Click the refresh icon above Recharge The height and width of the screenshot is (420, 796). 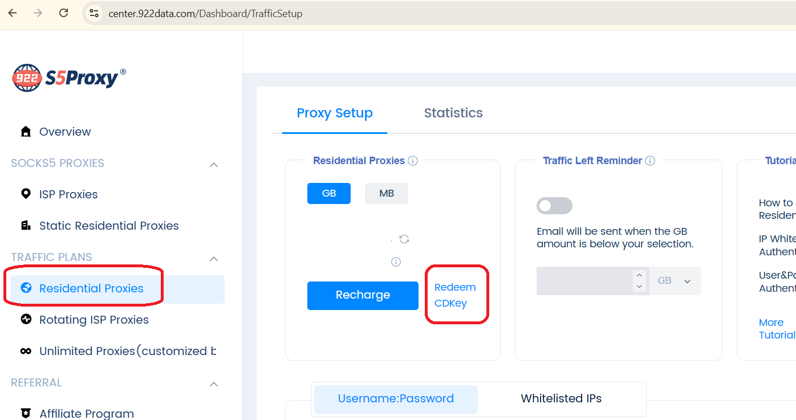404,239
